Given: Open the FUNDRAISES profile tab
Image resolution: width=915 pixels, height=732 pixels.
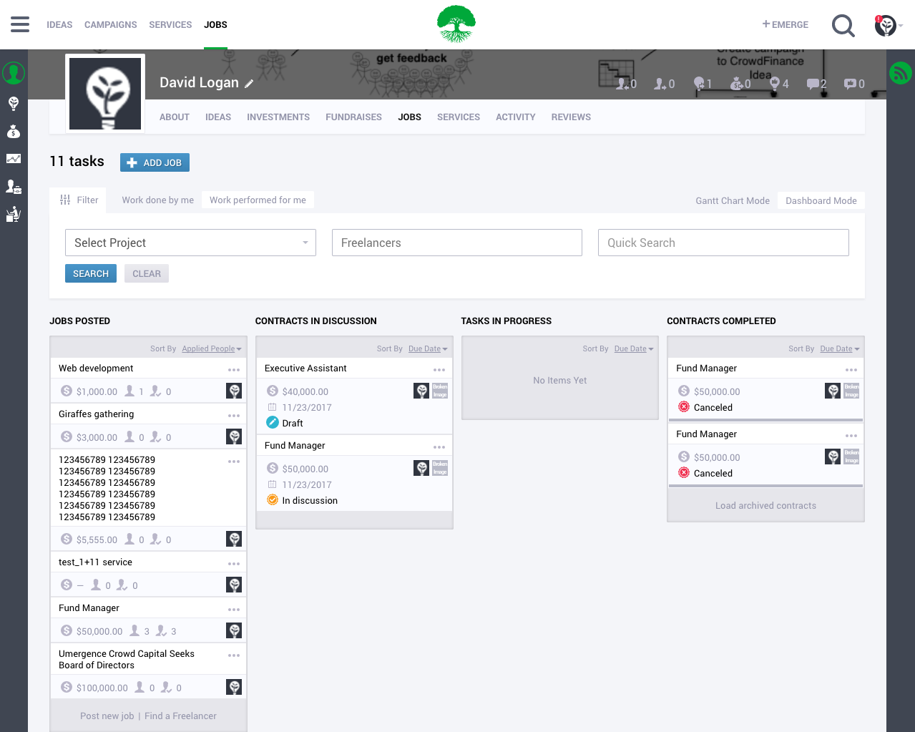Looking at the screenshot, I should pos(353,117).
